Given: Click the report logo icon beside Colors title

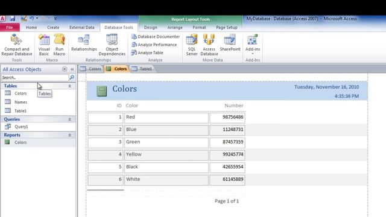Looking at the screenshot, I should [x=101, y=91].
